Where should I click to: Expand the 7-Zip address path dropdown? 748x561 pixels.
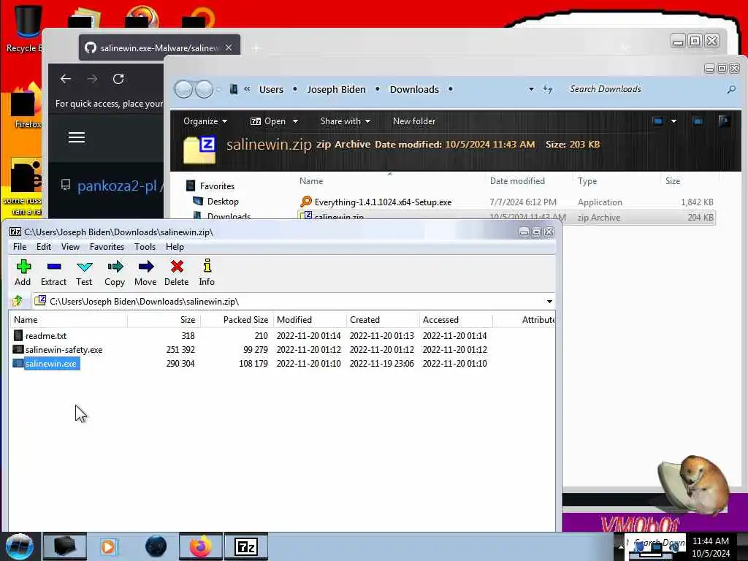549,302
